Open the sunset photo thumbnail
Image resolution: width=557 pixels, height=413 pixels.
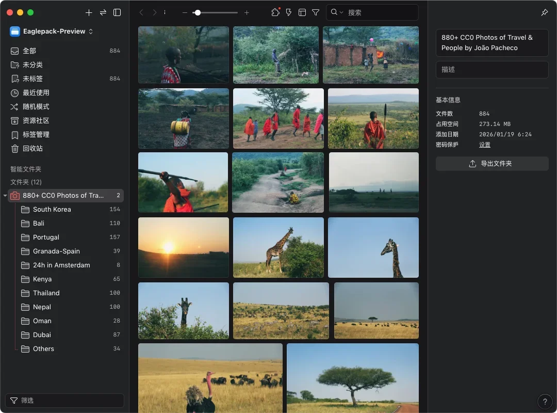pyautogui.click(x=183, y=247)
